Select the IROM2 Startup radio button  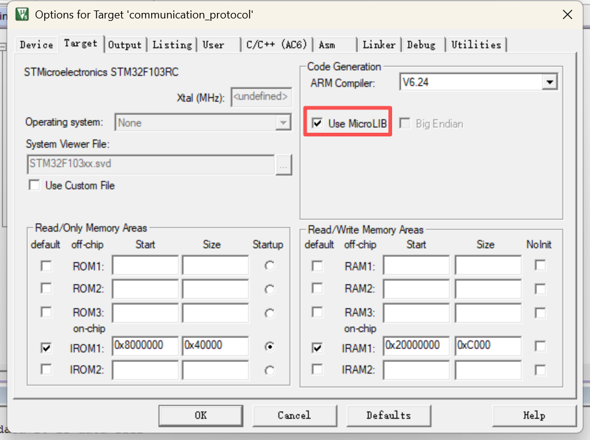[269, 371]
